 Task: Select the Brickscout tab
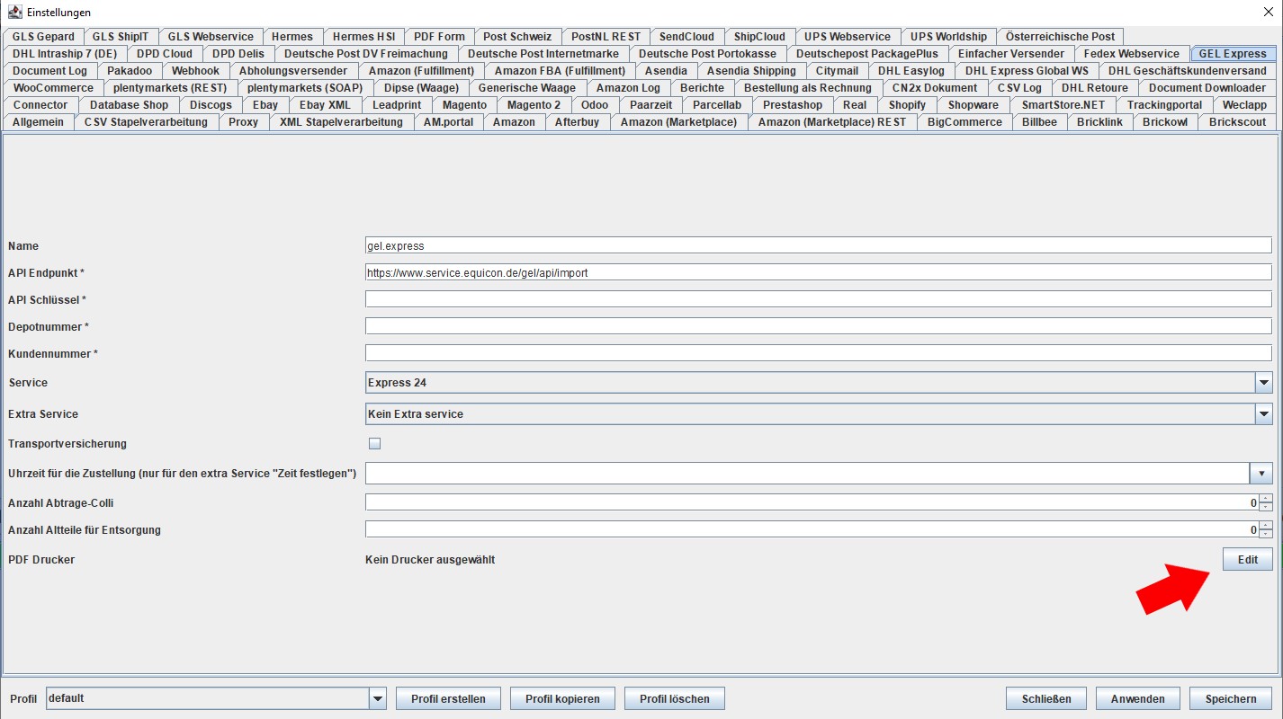(x=1238, y=122)
